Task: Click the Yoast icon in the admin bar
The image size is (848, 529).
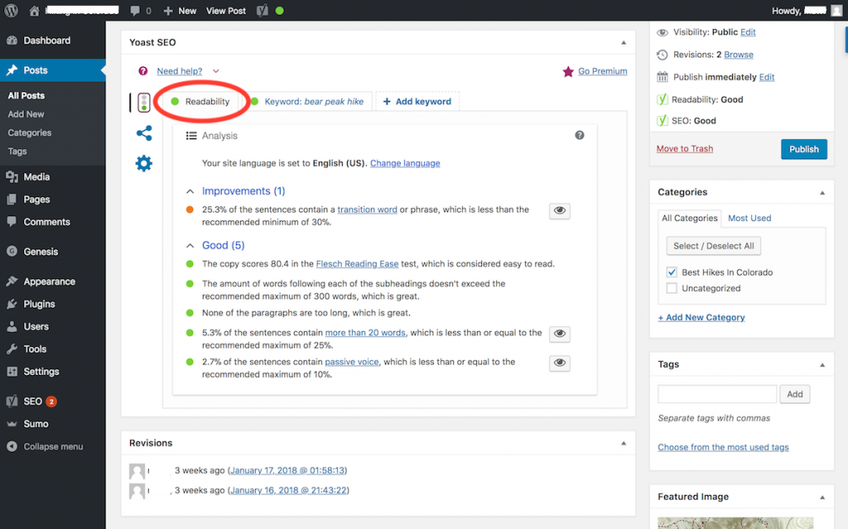Action: pos(263,11)
